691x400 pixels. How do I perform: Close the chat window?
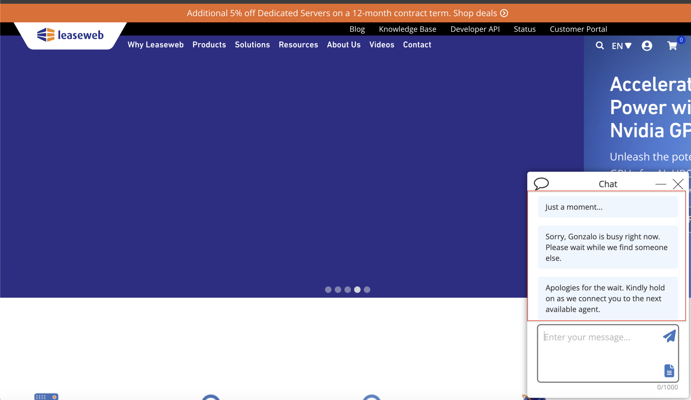(678, 184)
